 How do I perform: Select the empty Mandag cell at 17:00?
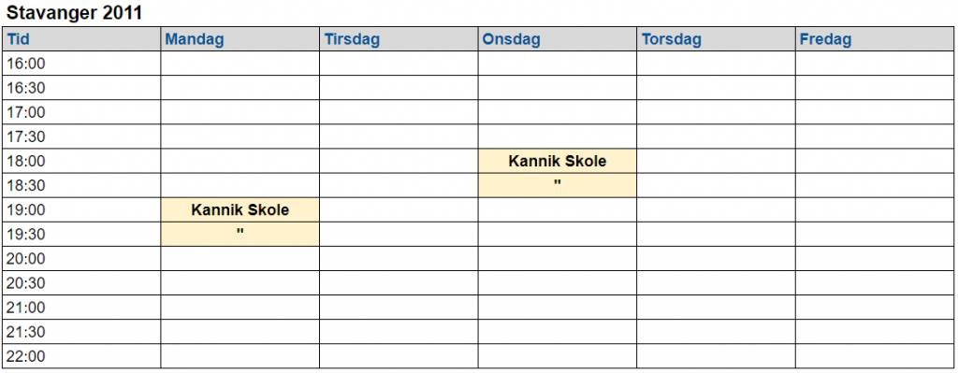[x=240, y=112]
